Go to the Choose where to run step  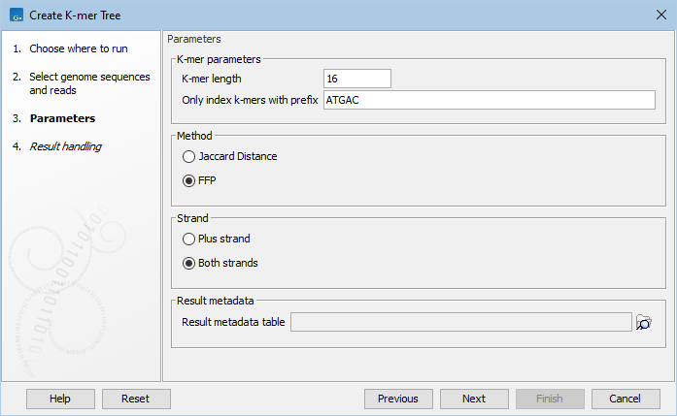coord(78,48)
